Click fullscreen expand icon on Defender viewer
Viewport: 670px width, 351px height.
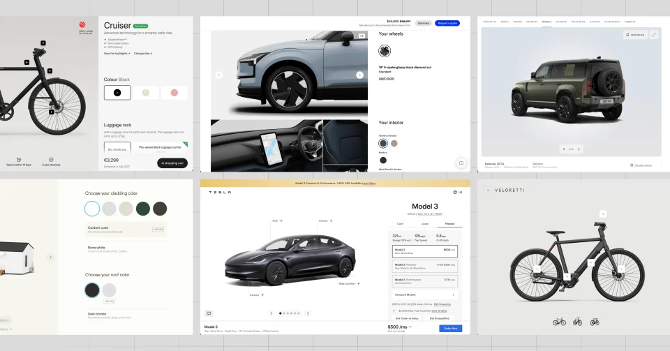[x=654, y=35]
